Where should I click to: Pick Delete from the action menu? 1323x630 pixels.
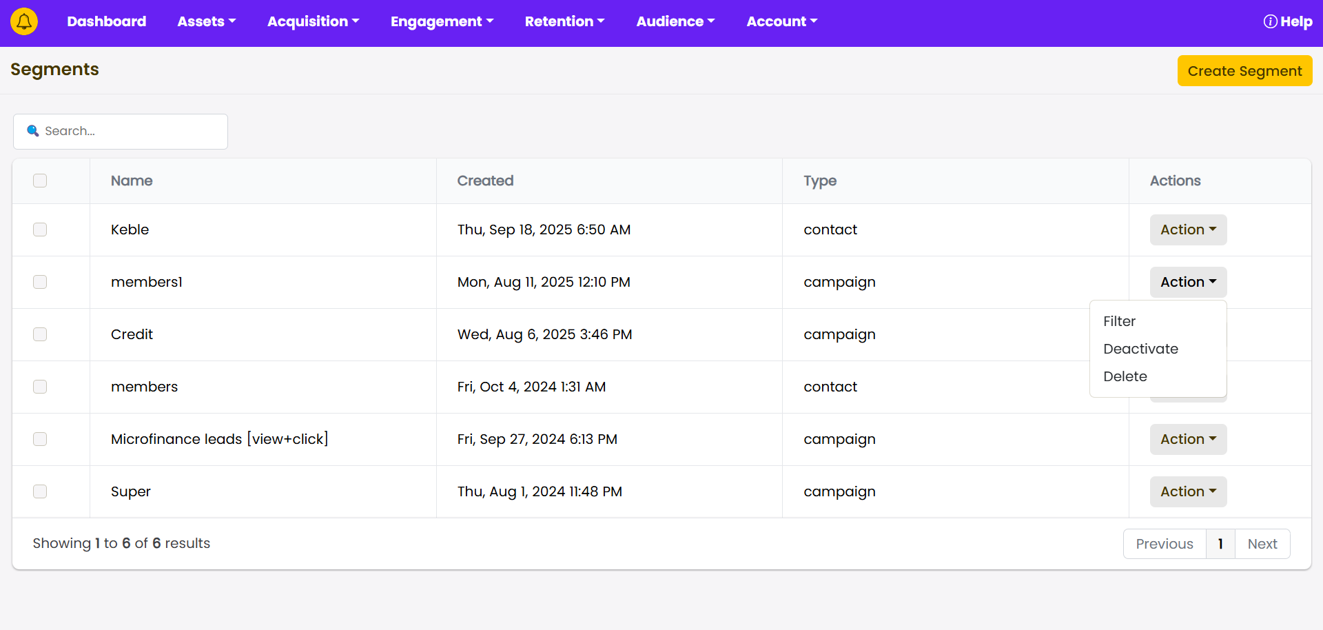[x=1125, y=376]
